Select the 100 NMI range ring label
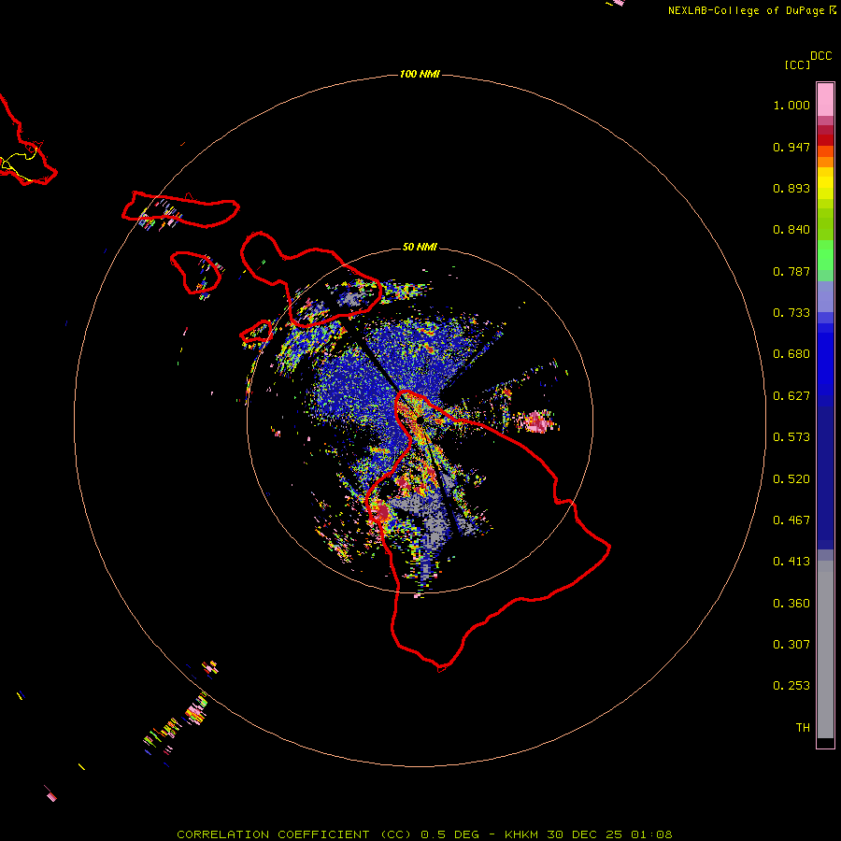841x841 pixels. 420,74
